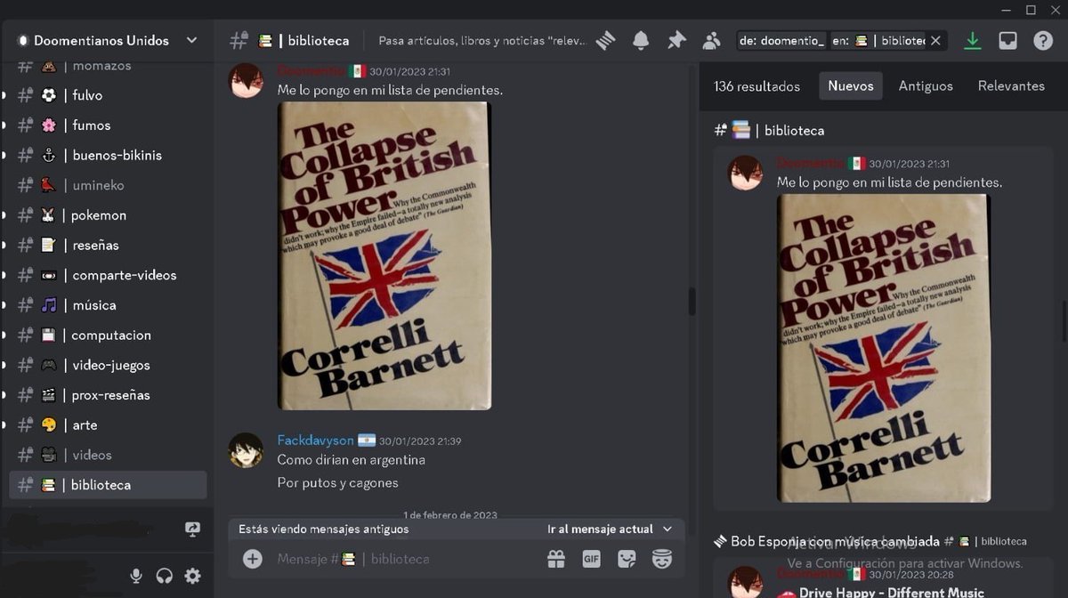
Task: Click Fackdavyson's avatar
Action: [246, 450]
